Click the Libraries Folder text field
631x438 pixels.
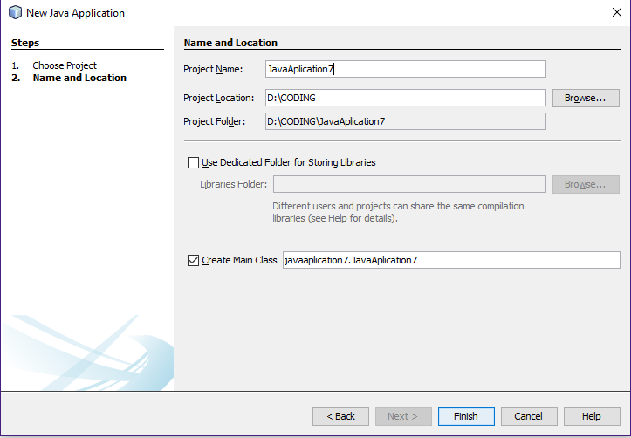409,184
